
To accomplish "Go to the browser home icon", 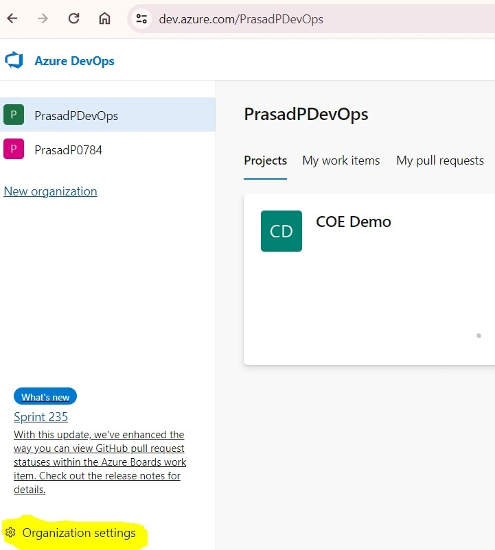I will click(104, 19).
